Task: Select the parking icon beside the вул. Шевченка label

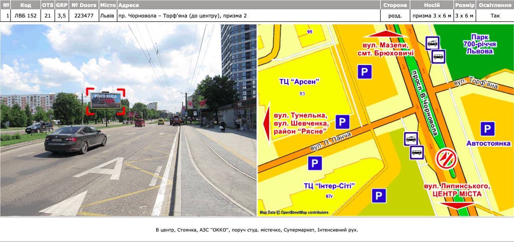Action: (342, 122)
